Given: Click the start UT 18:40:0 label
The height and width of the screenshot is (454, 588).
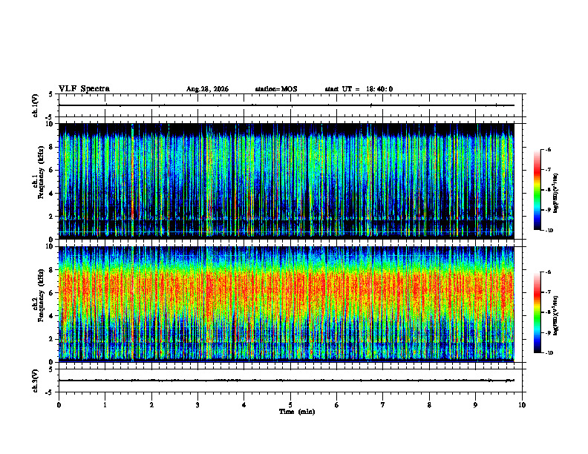Looking at the screenshot, I should tap(359, 89).
